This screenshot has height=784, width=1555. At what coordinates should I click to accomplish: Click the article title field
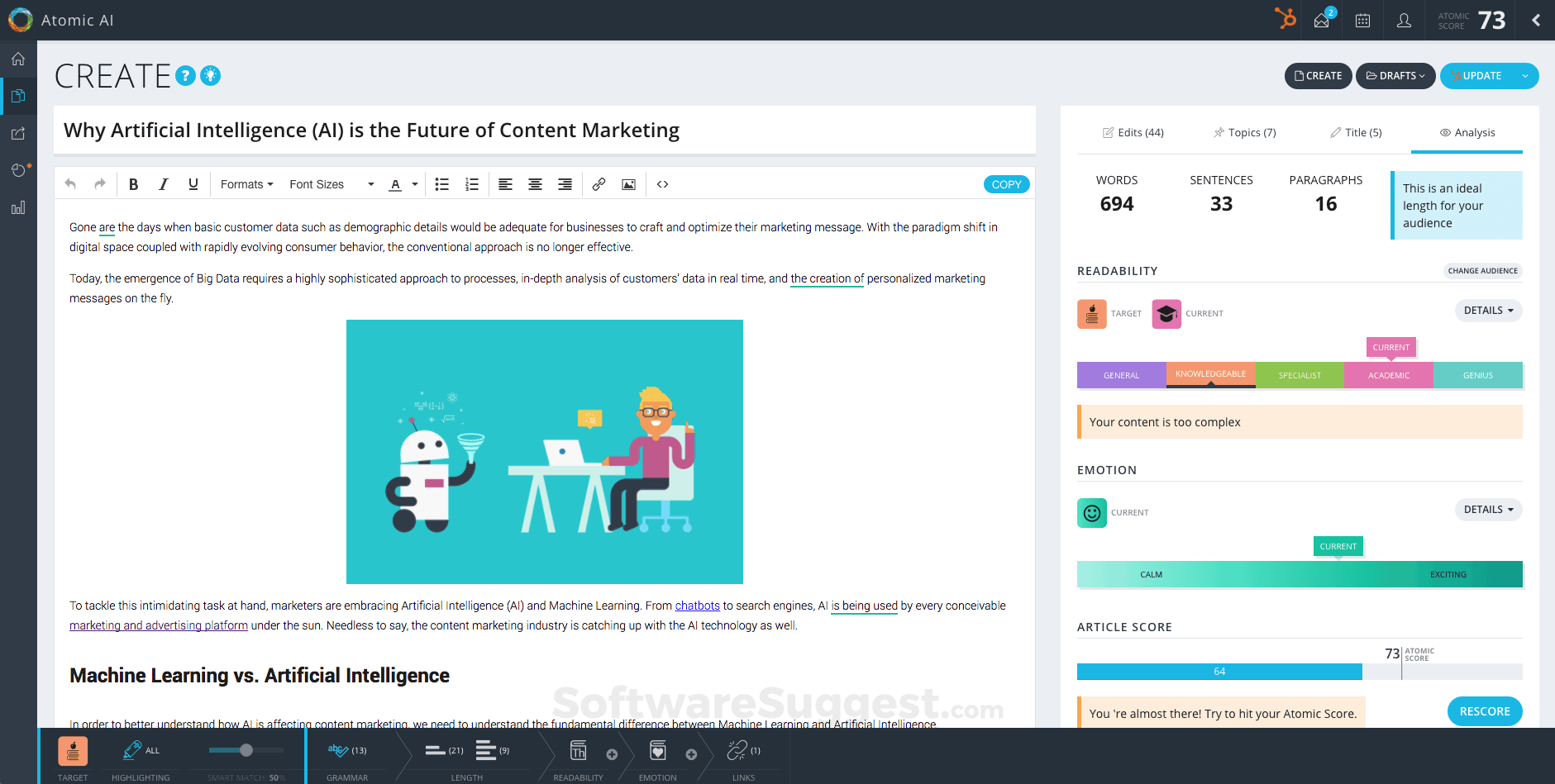(371, 130)
